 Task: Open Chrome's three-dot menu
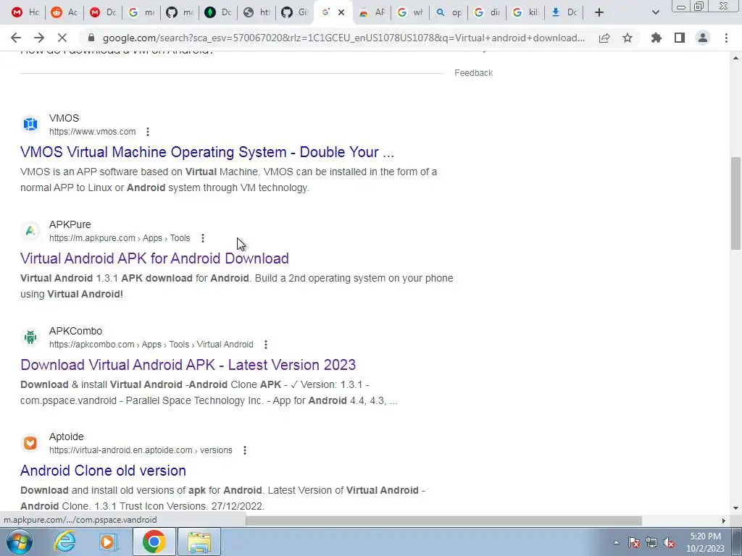726,38
